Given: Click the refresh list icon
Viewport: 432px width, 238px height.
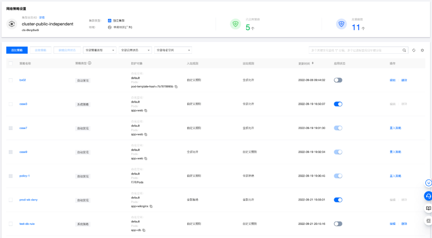Looking at the screenshot, I should click(414, 50).
